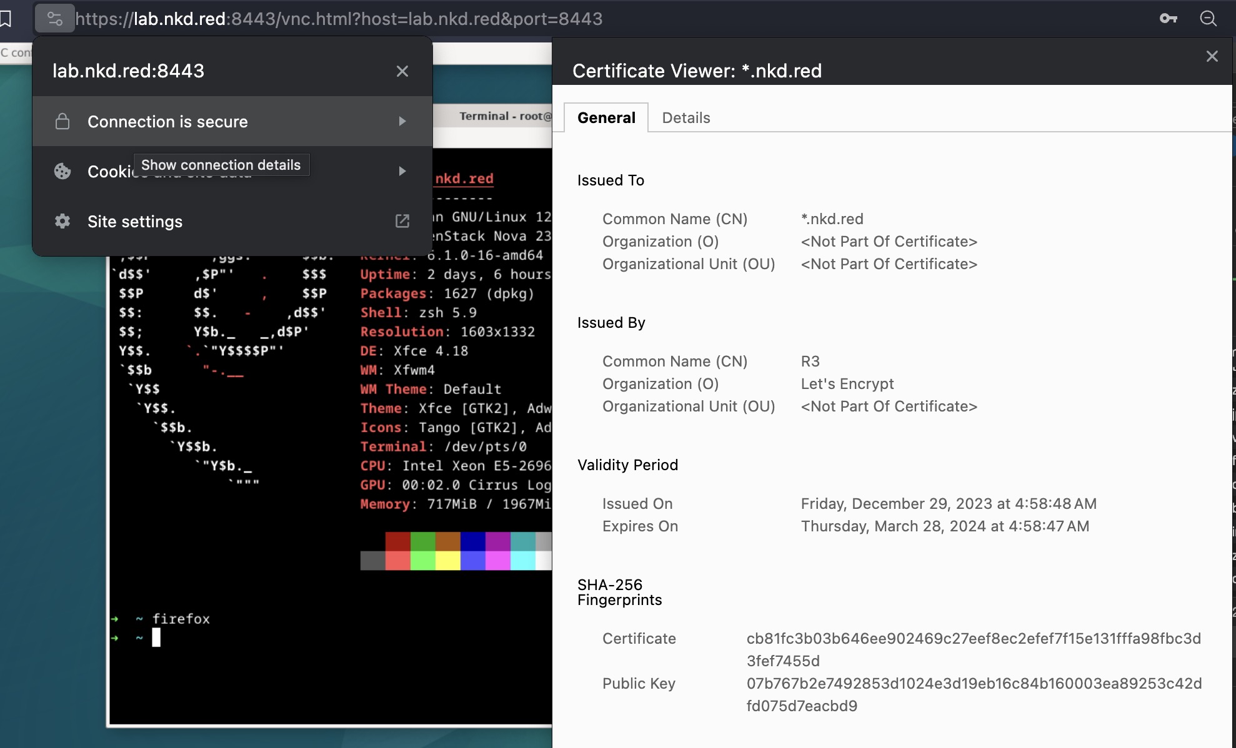The image size is (1236, 748).
Task: Click the URL in the address bar
Action: [x=338, y=19]
